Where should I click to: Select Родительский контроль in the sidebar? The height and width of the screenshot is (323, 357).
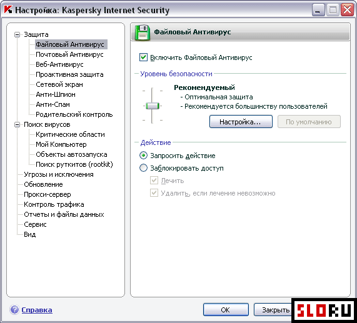(x=74, y=114)
